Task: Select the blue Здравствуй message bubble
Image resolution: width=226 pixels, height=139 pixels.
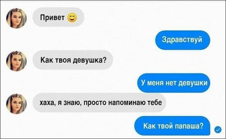Action: pyautogui.click(x=182, y=40)
